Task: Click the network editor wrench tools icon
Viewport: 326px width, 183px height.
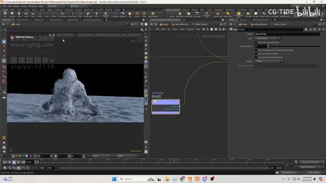Action: coord(204,29)
